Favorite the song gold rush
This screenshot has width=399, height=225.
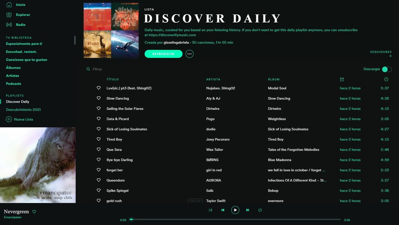pos(98,201)
